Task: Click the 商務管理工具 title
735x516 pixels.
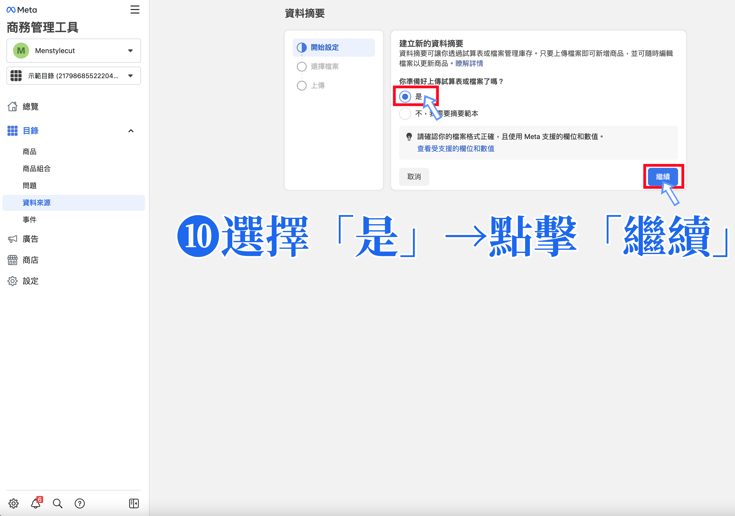Action: click(x=43, y=28)
